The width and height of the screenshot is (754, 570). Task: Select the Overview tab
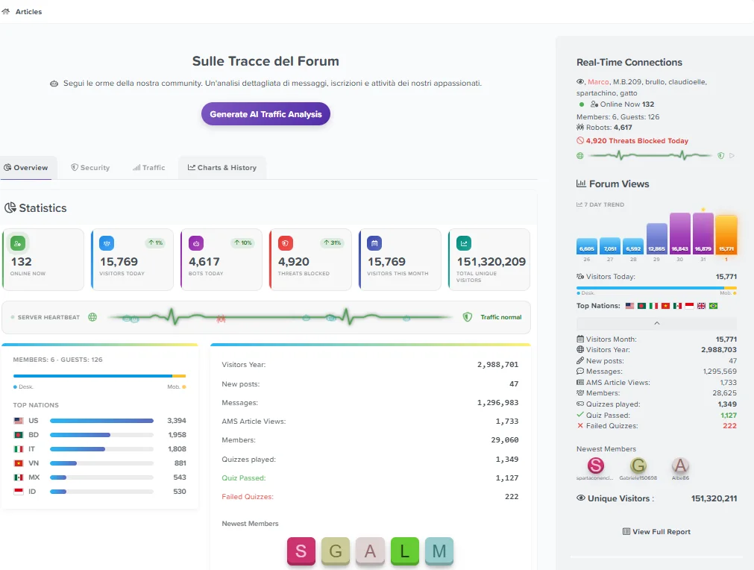pos(26,167)
